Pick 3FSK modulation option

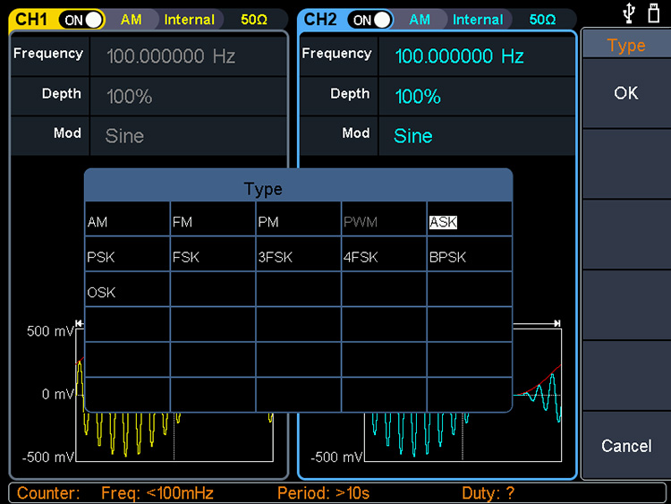[298, 257]
